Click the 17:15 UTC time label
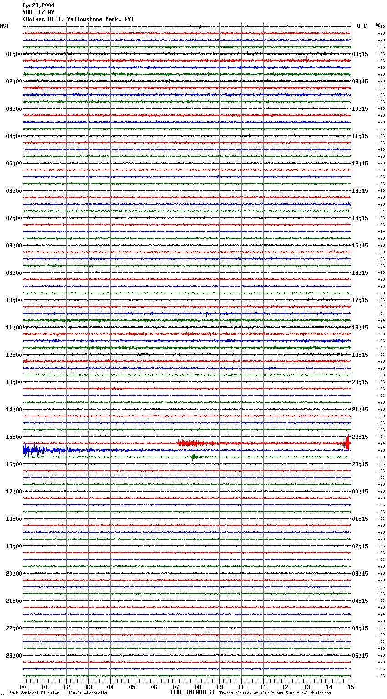 360,300
